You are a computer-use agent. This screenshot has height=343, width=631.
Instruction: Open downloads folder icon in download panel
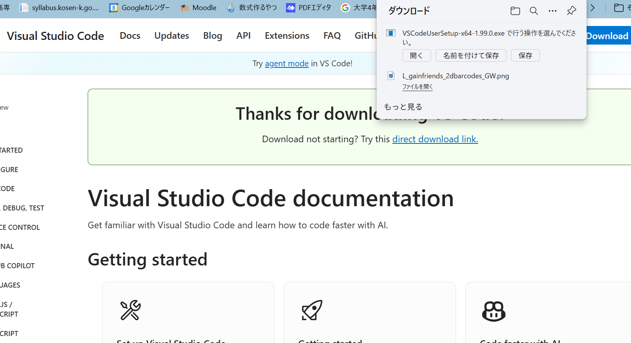[x=515, y=11]
